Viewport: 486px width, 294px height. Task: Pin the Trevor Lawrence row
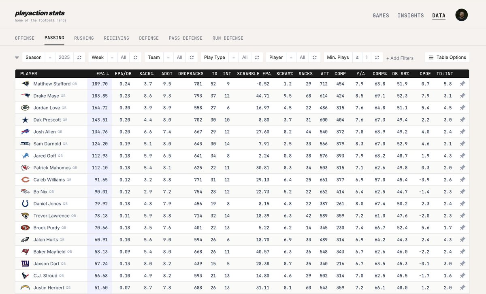point(463,216)
